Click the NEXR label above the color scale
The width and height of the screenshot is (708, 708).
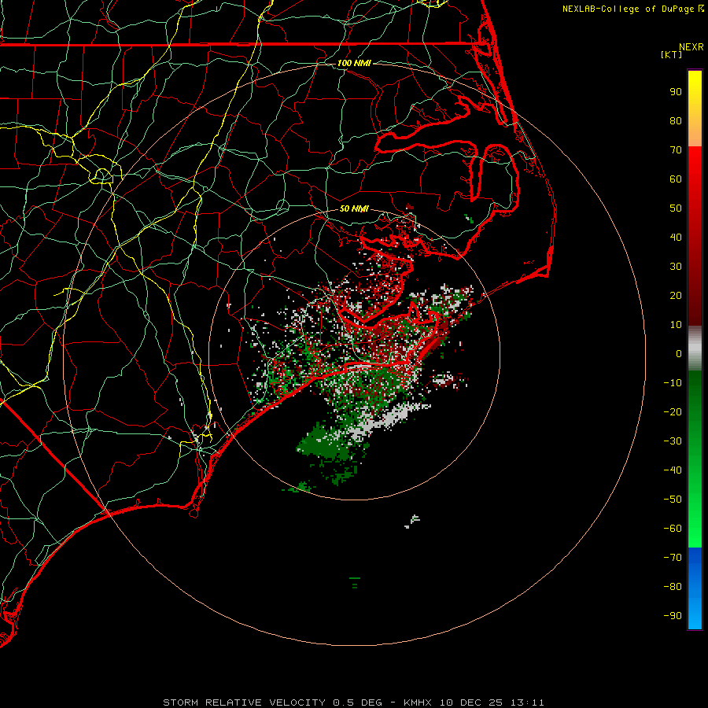point(691,47)
